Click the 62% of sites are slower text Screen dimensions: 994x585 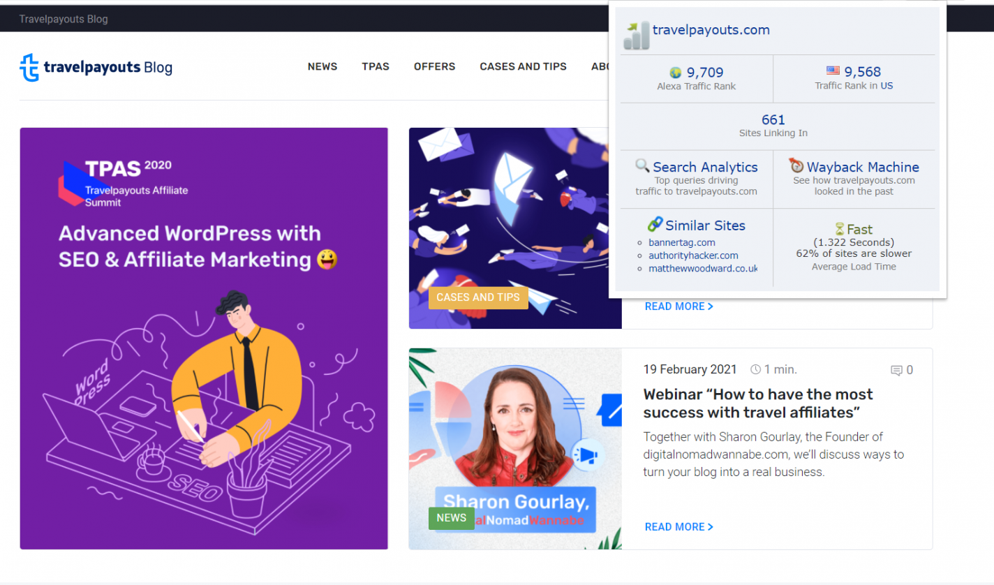854,253
